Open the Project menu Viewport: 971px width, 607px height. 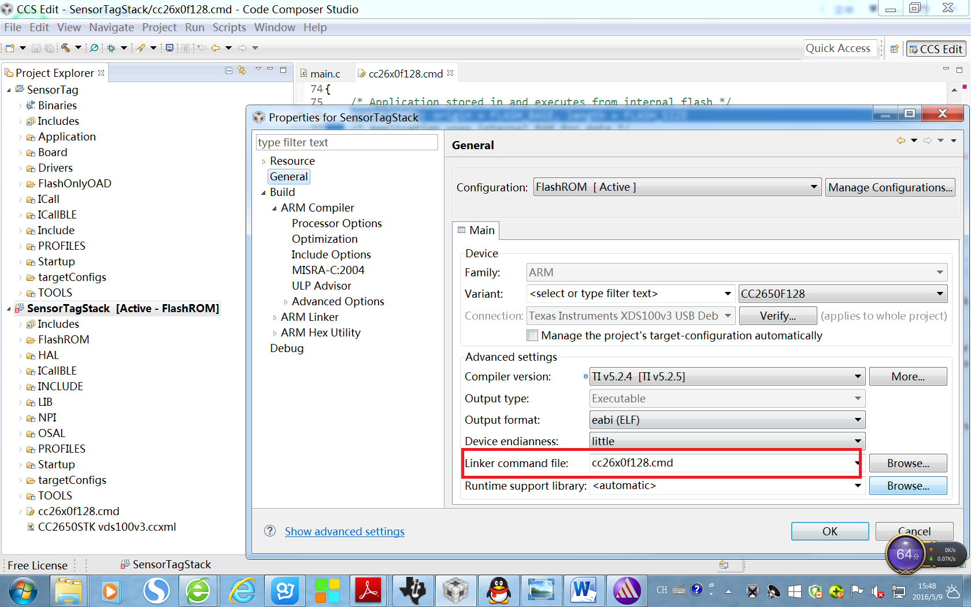click(160, 27)
